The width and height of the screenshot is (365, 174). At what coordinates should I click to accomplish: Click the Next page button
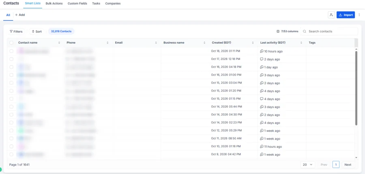click(348, 165)
